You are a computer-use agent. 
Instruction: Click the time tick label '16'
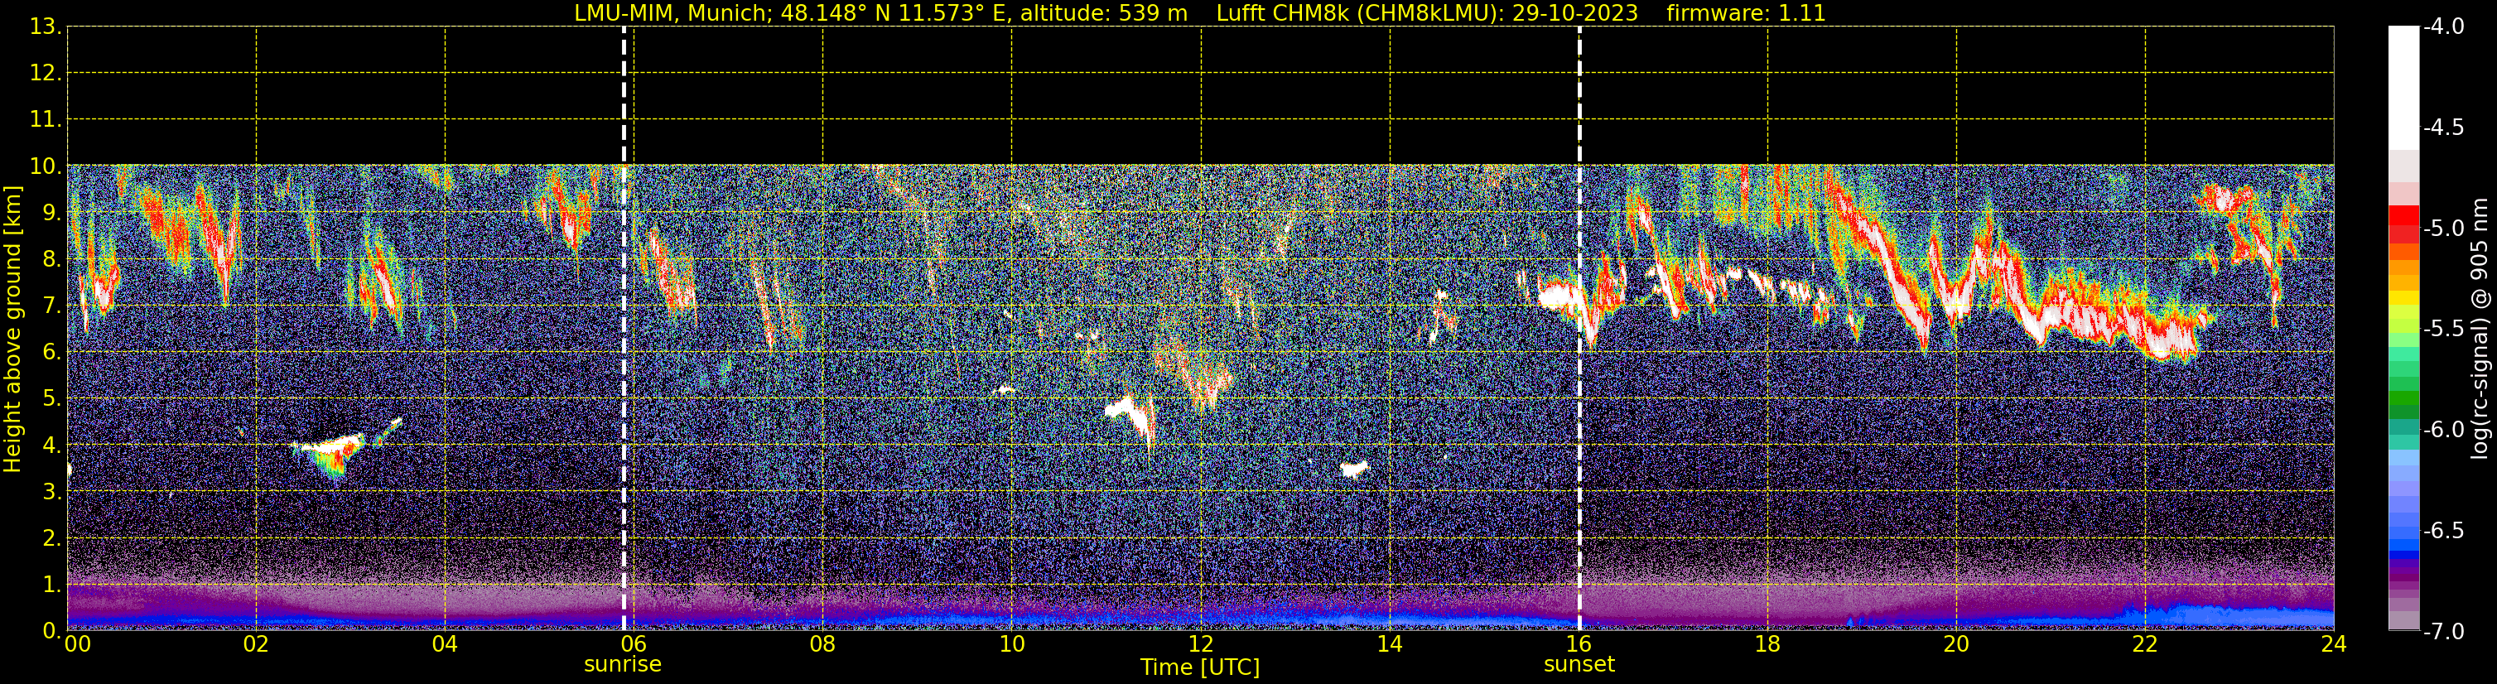(x=1579, y=644)
